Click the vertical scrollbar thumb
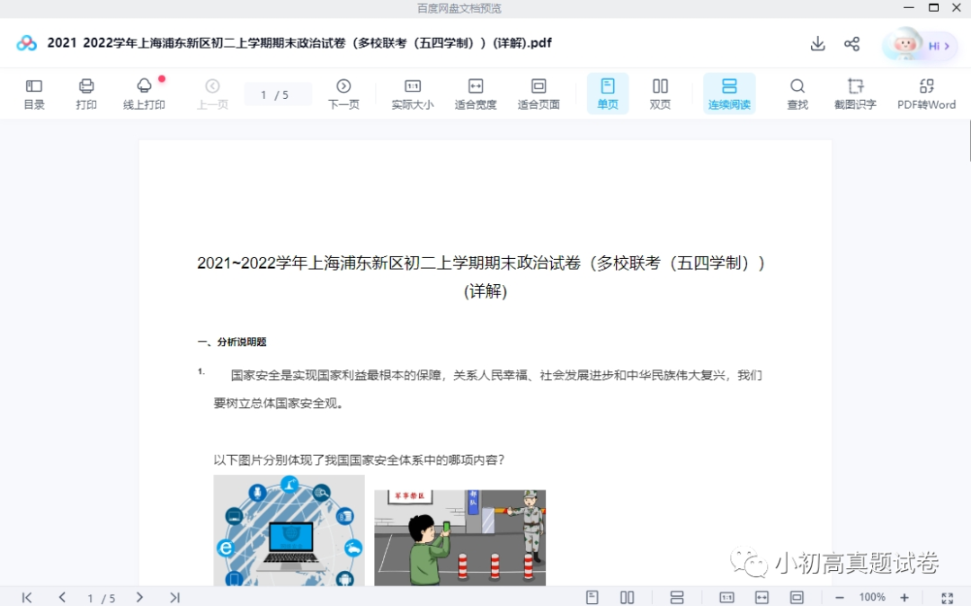This screenshot has height=606, width=971. point(969,140)
